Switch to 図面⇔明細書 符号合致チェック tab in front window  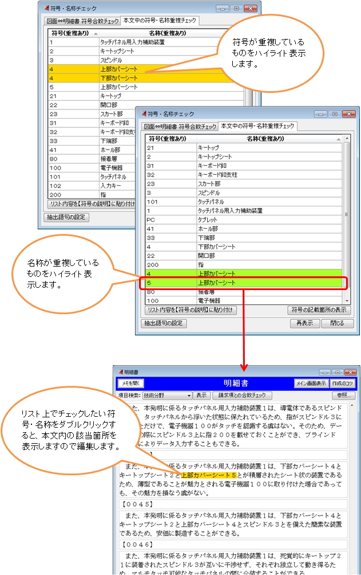tap(180, 127)
